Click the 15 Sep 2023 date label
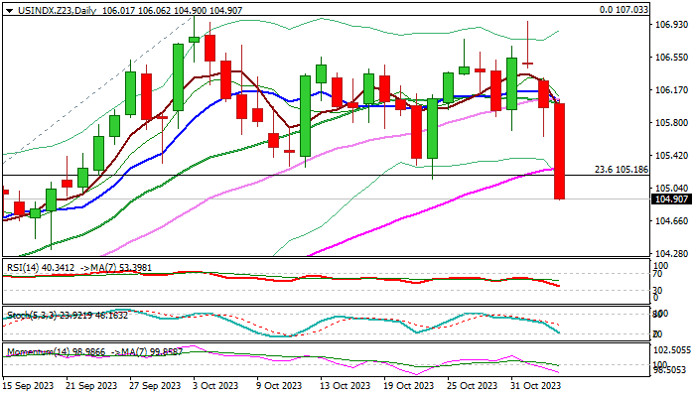 tap(27, 386)
